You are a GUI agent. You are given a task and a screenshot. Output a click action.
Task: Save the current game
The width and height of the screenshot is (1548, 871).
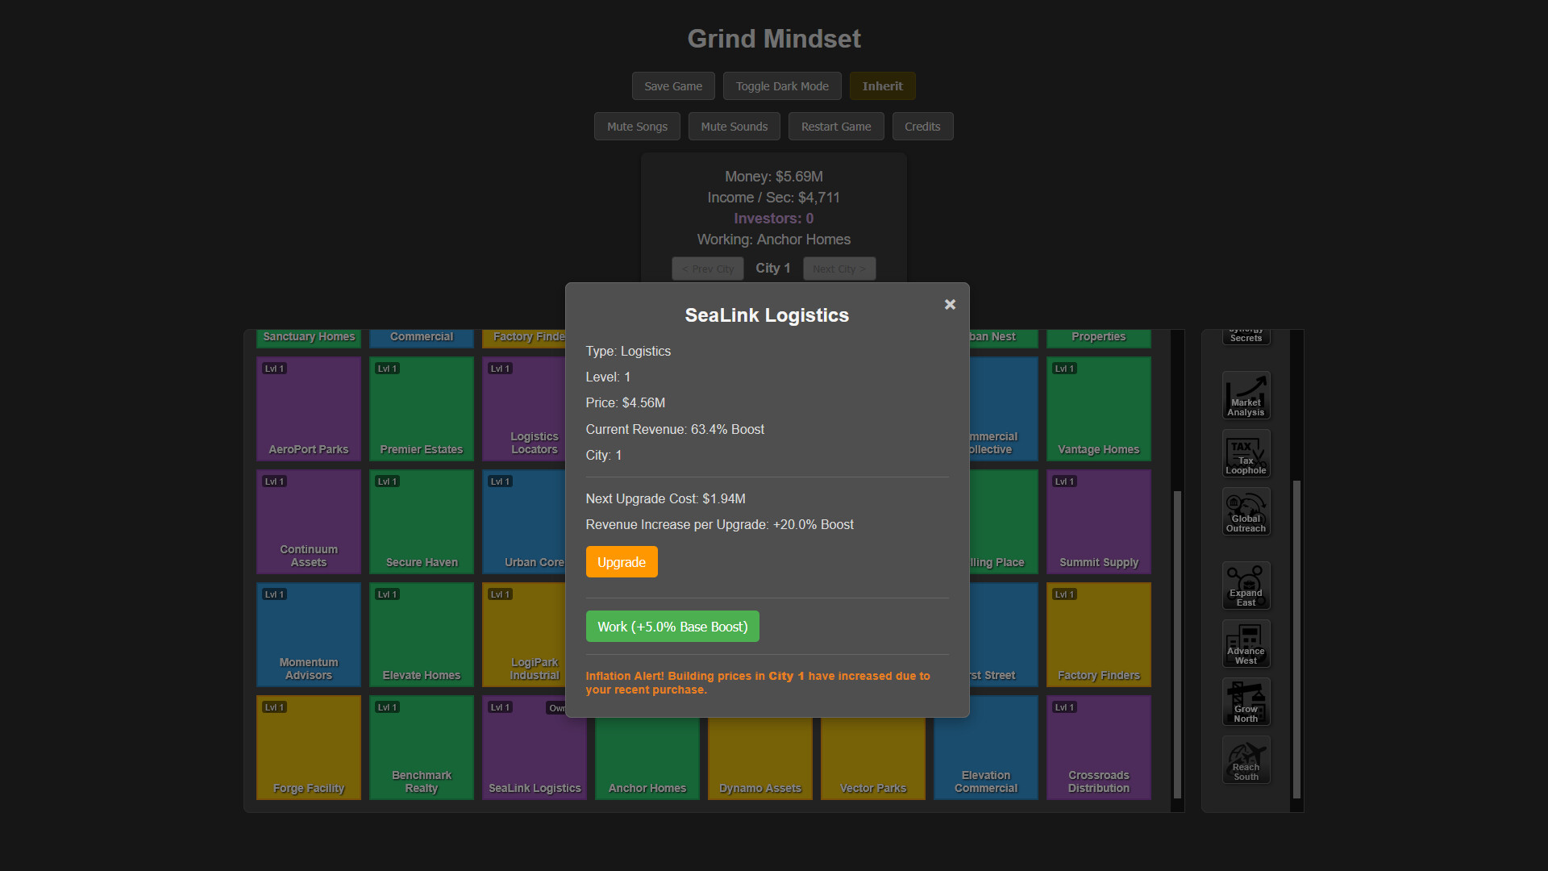tap(672, 85)
